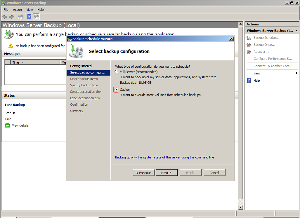Click Connect To Another Computer action

[x=273, y=66]
